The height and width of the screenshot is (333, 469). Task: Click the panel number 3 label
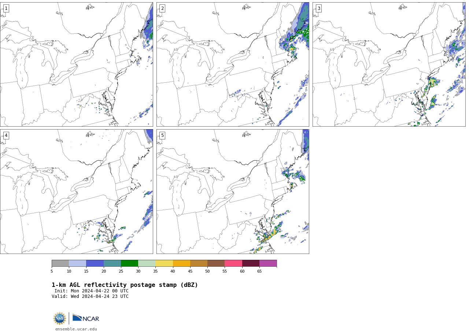point(319,8)
